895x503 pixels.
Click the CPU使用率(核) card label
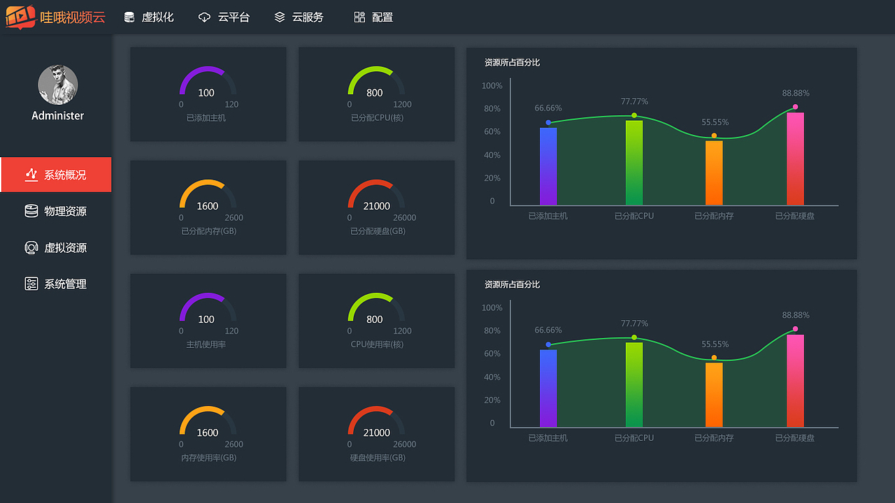(377, 344)
